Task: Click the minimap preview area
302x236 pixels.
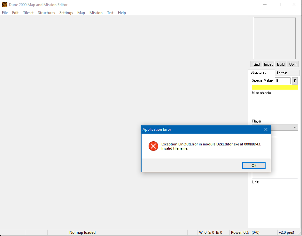Action: click(x=275, y=38)
